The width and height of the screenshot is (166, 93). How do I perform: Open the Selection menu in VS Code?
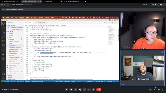(x=22, y=17)
